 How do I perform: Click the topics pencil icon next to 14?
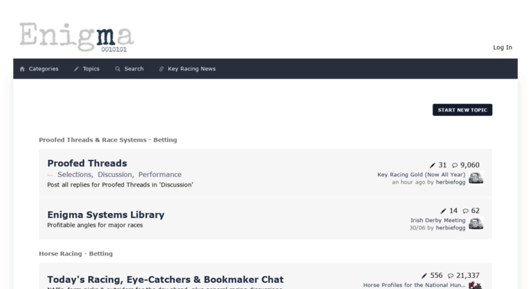point(444,211)
